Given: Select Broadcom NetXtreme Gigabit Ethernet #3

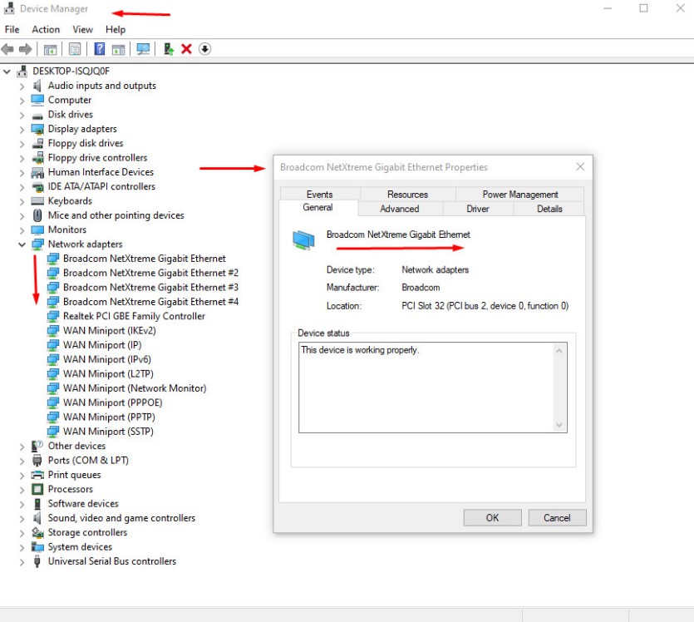Looking at the screenshot, I should coord(151,288).
